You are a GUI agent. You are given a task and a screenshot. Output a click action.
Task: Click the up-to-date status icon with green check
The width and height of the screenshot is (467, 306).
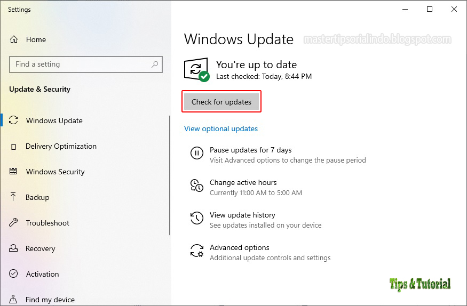[x=196, y=70]
